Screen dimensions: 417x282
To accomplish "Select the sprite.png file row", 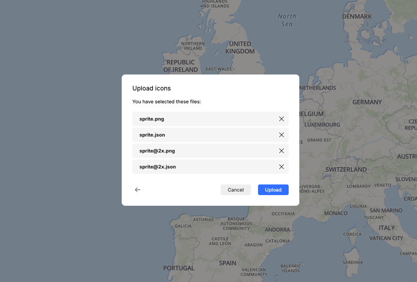I will (x=204, y=119).
